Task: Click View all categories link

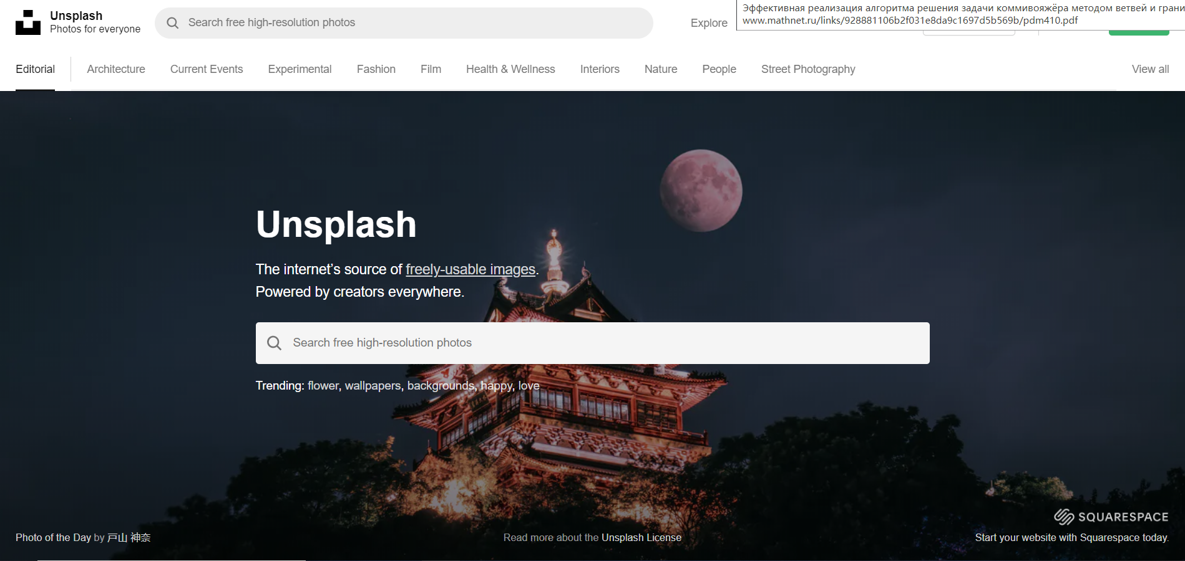Action: pos(1151,69)
